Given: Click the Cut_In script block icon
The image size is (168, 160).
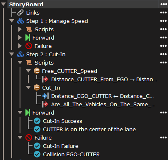Looking at the screenshot, I should 37,87.
